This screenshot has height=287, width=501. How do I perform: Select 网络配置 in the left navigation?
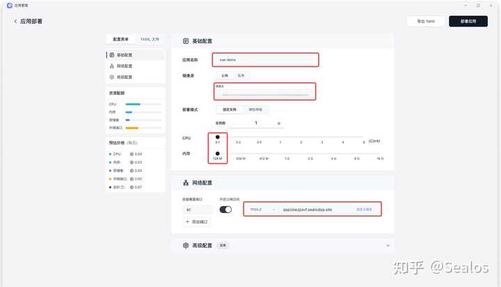coord(135,66)
